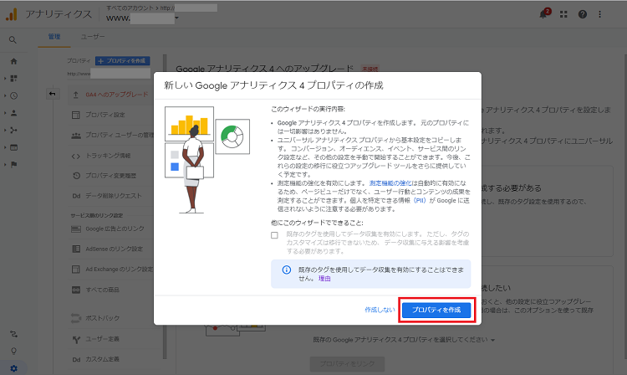
Task: Open the audience person icon in sidebar
Action: [13, 113]
